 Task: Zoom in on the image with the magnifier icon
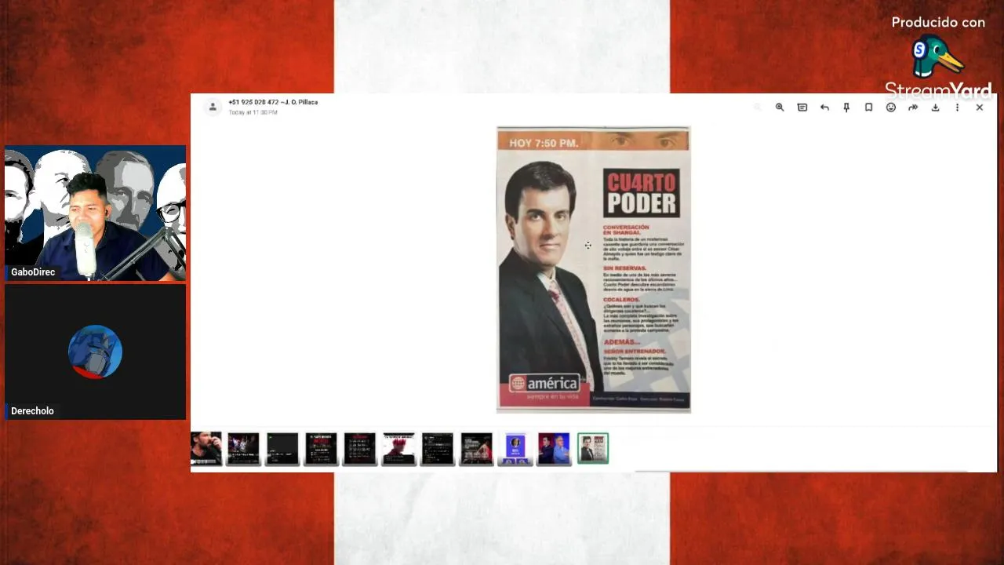pos(780,108)
